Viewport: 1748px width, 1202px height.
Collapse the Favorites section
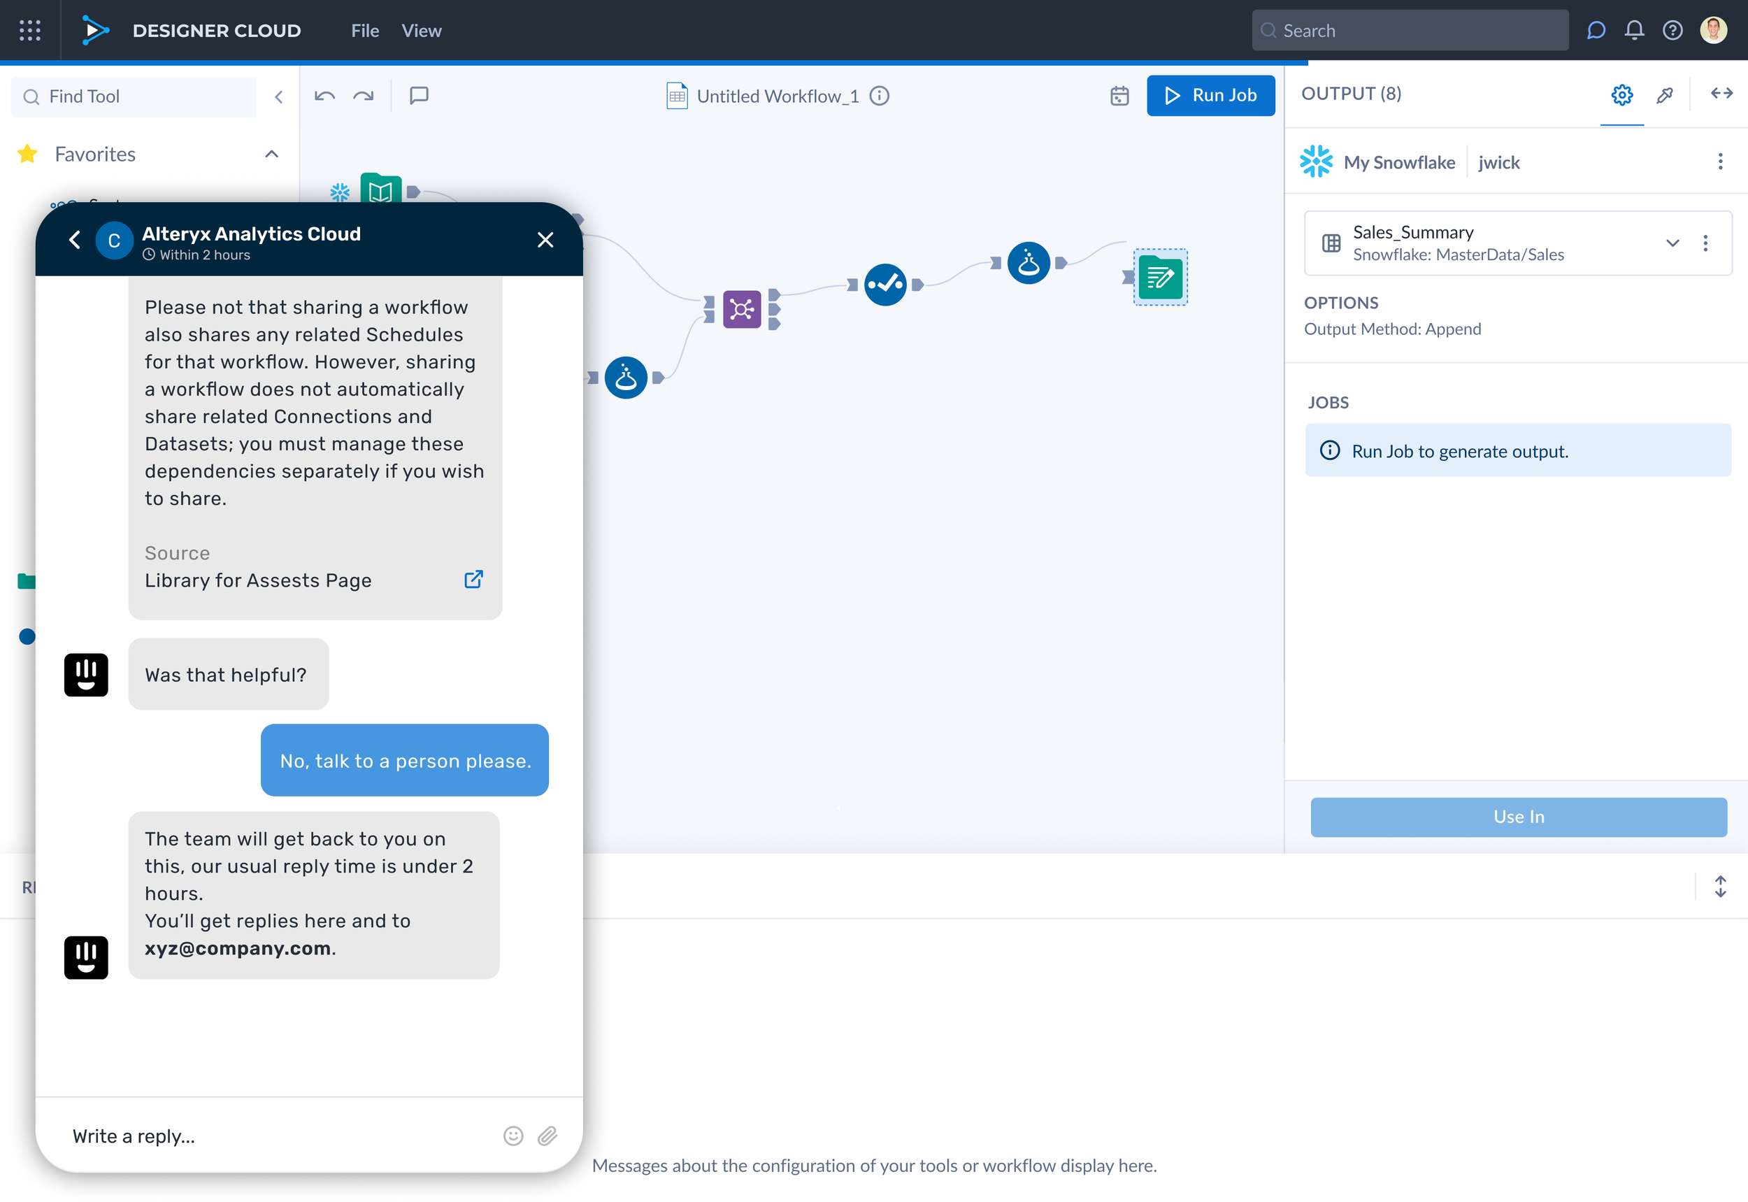pos(272,155)
